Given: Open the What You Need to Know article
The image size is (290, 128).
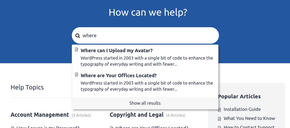Looking at the screenshot, I should pyautogui.click(x=249, y=118).
